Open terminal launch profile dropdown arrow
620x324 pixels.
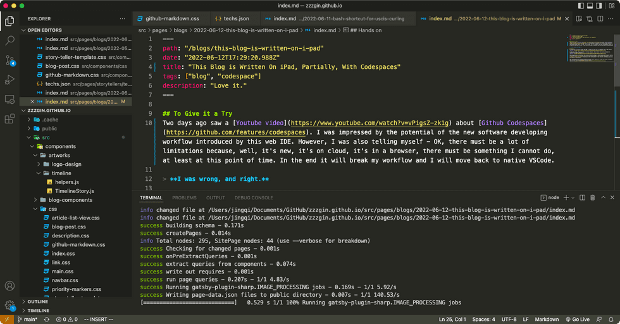tap(573, 198)
